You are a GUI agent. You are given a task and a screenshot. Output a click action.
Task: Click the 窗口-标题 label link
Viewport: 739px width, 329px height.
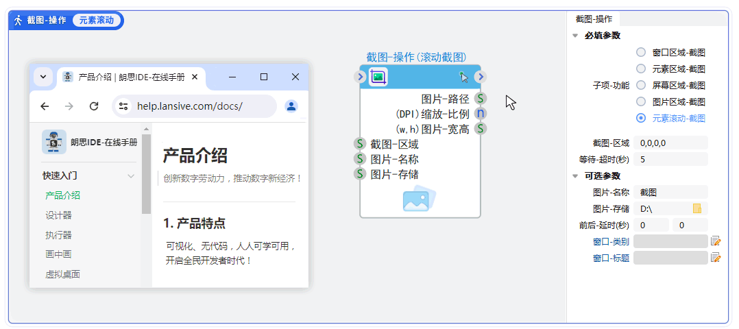pyautogui.click(x=611, y=258)
